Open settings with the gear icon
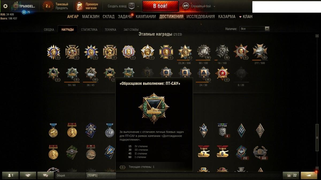 (5, 6)
